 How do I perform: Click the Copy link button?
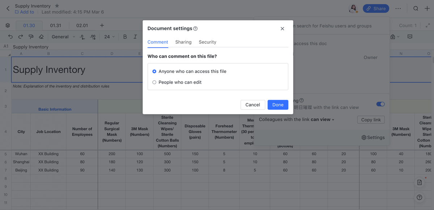371,120
